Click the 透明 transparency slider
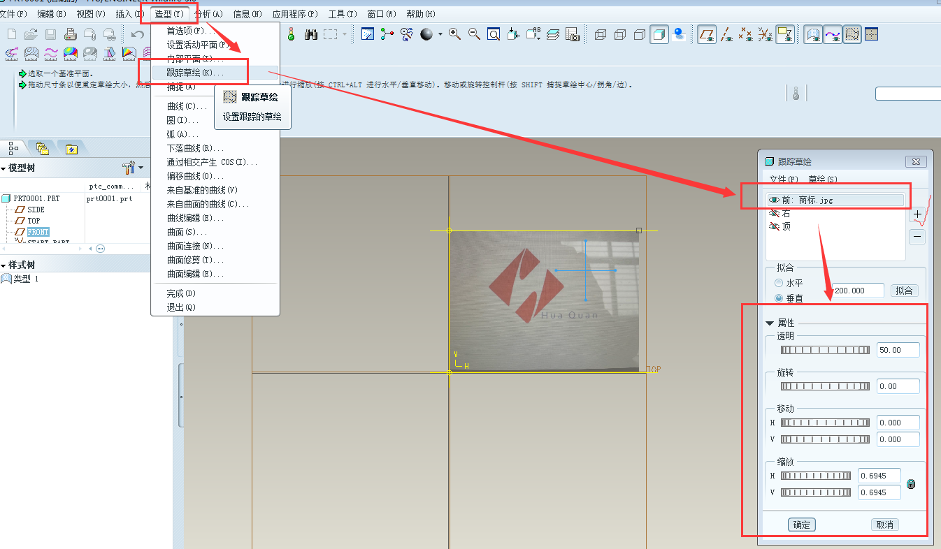Image resolution: width=941 pixels, height=549 pixels. 826,350
